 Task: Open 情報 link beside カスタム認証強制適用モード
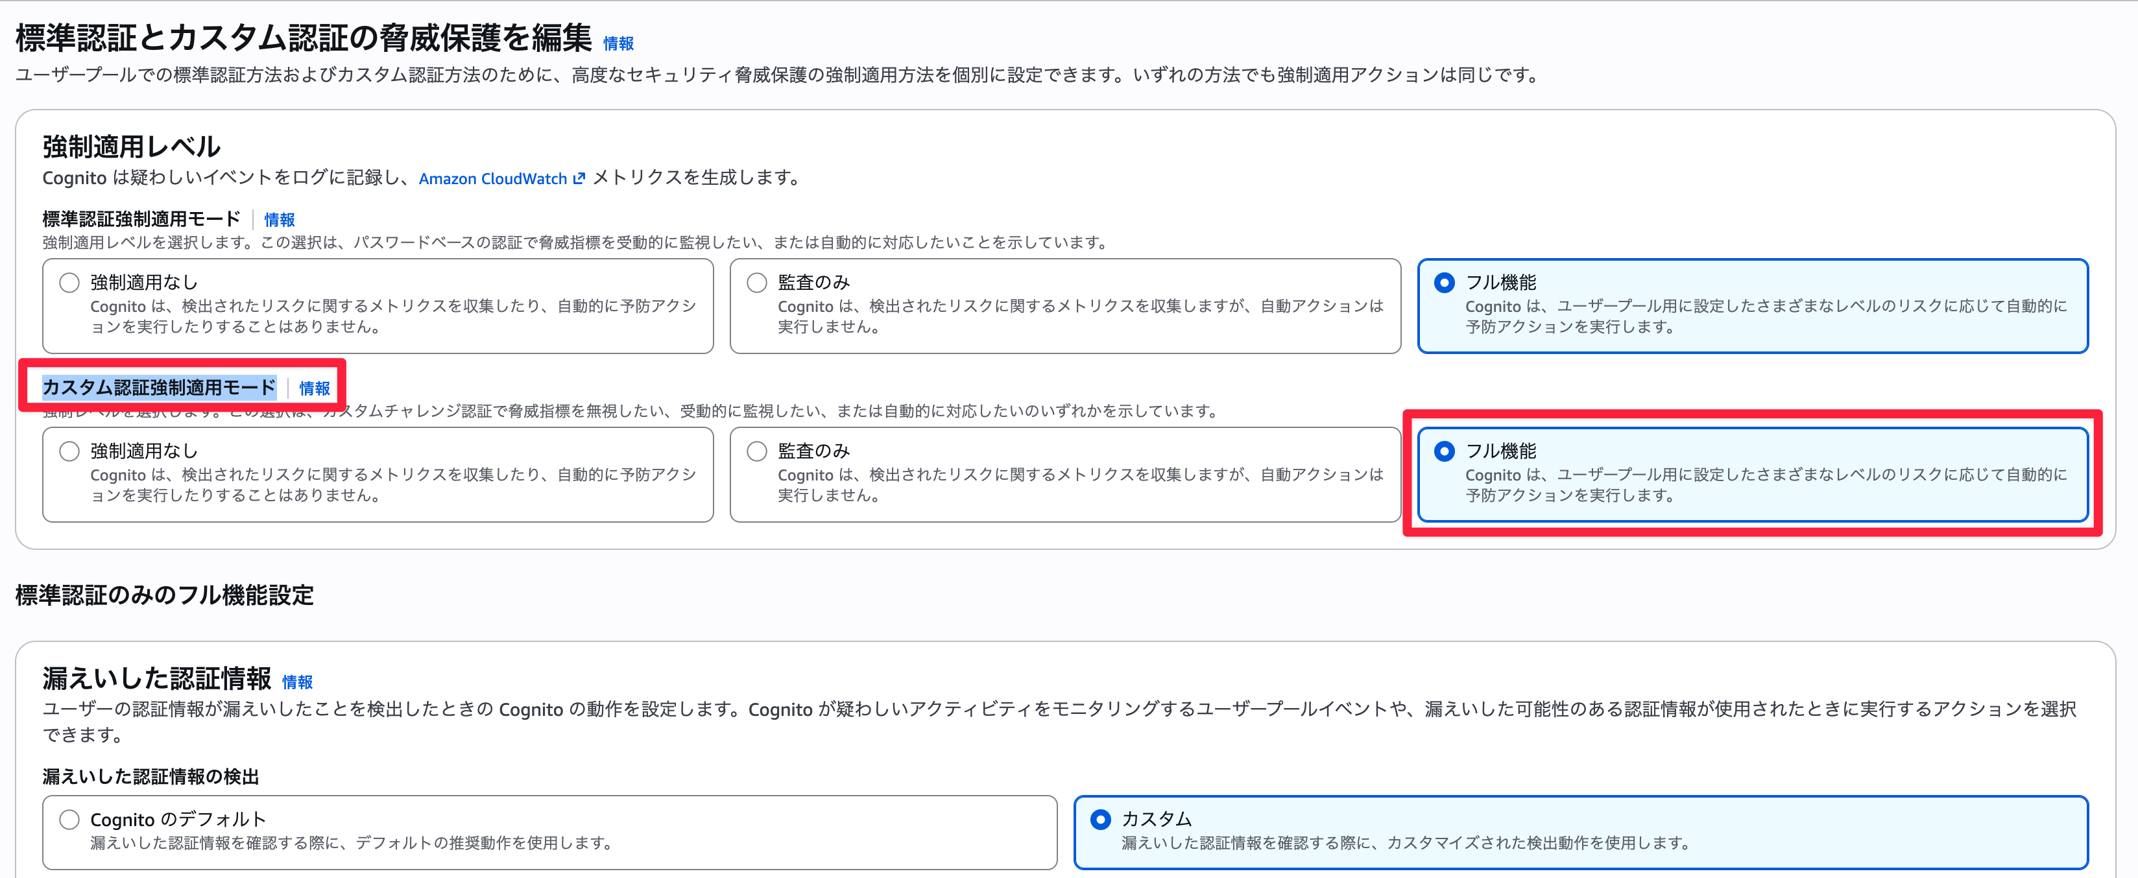pos(315,388)
